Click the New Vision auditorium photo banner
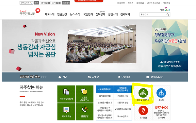 [101, 44]
